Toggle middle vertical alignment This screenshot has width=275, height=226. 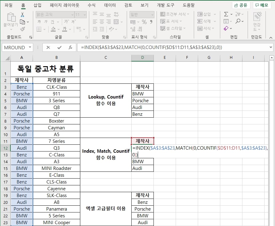[102, 14]
